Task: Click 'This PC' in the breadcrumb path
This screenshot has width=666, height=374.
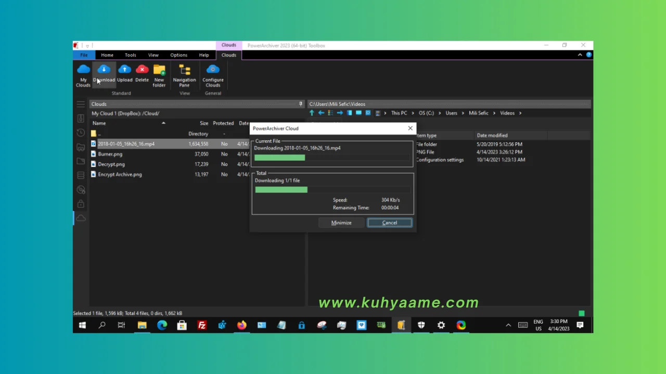Action: coord(399,113)
